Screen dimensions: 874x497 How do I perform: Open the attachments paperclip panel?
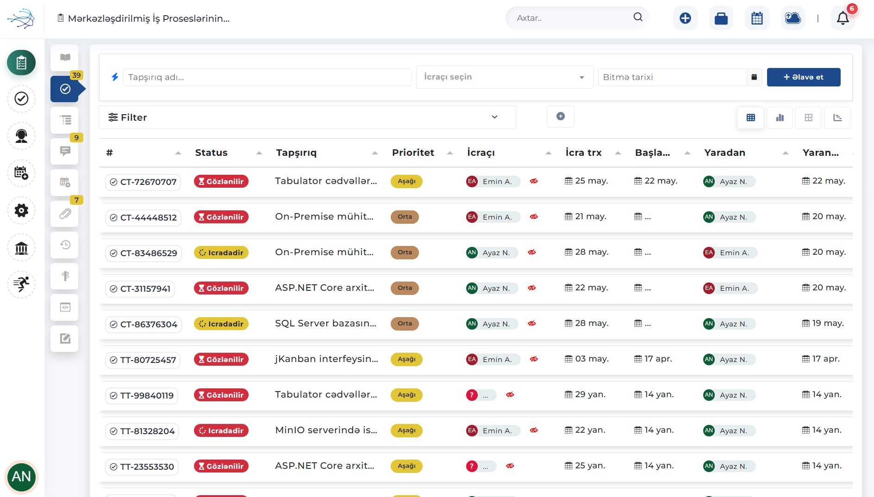point(65,214)
